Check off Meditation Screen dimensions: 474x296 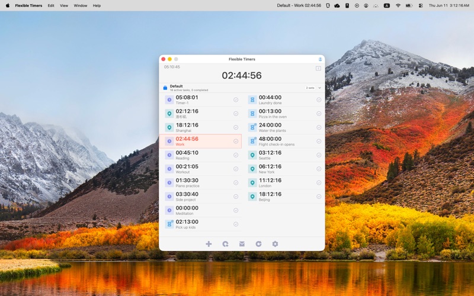[236, 210]
